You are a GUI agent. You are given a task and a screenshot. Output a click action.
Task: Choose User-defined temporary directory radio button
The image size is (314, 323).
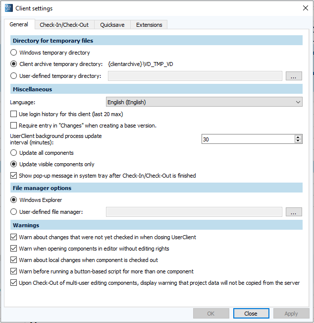[x=14, y=76]
